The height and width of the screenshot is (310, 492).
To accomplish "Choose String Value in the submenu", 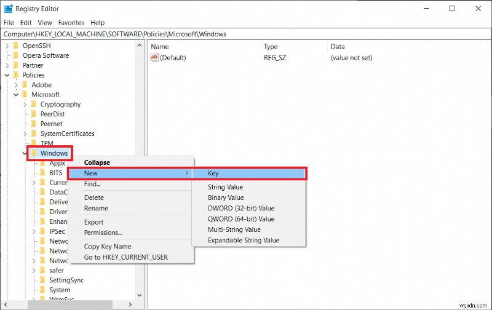I will click(249, 187).
